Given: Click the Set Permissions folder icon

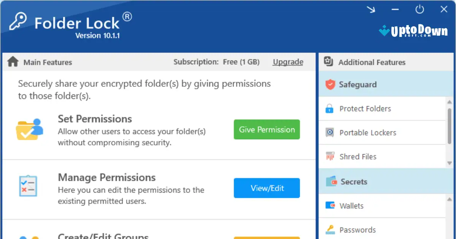Looking at the screenshot, I should point(30,129).
